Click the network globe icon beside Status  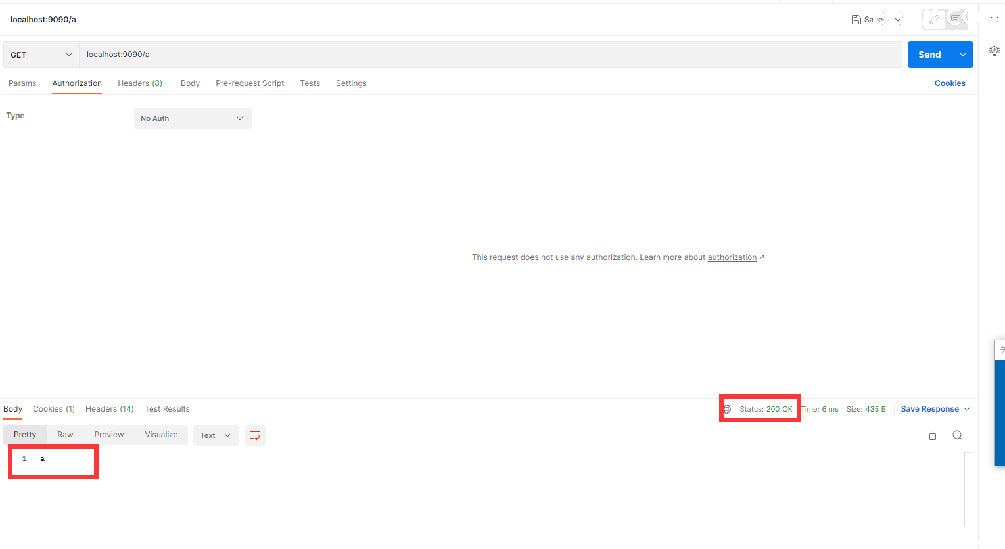[727, 409]
